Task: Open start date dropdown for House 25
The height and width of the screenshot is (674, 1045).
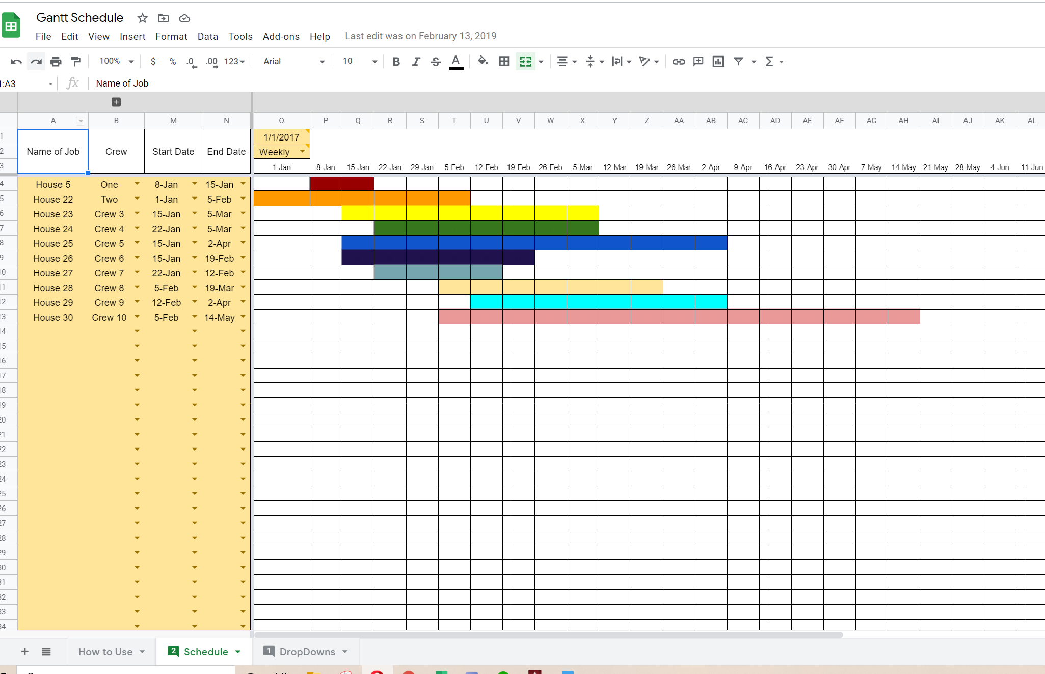Action: [x=195, y=242]
